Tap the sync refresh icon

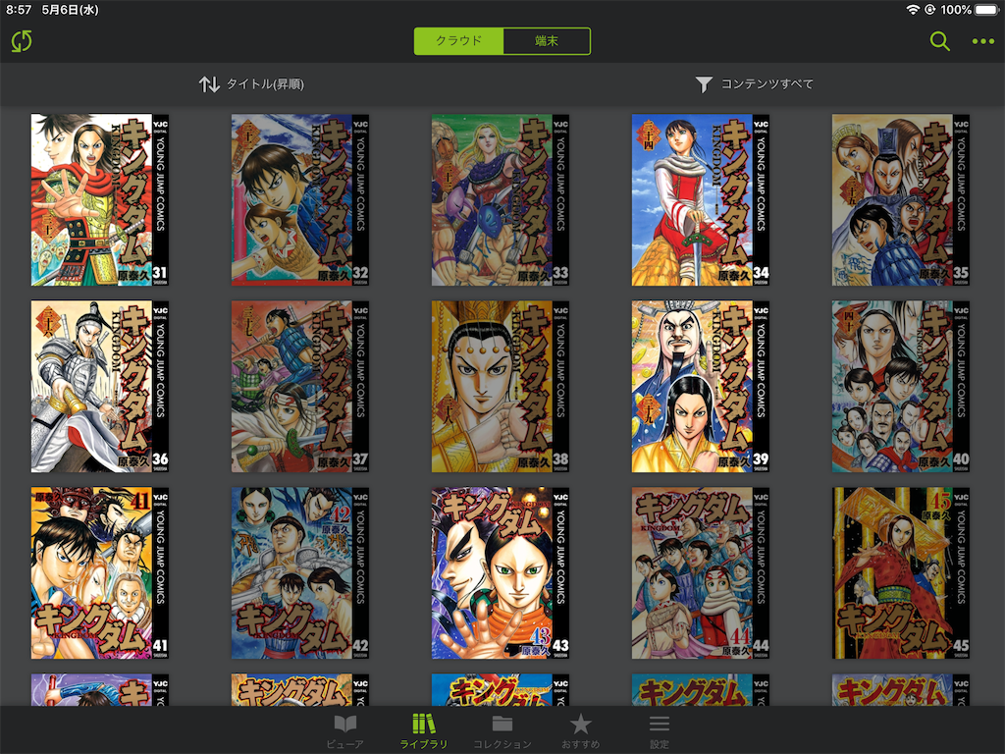(22, 41)
